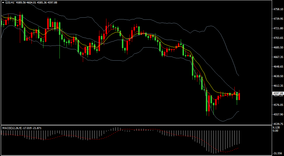The width and height of the screenshot is (284, 156).
Task: Click the -31.556 MACD scale value
Action: [277, 153]
